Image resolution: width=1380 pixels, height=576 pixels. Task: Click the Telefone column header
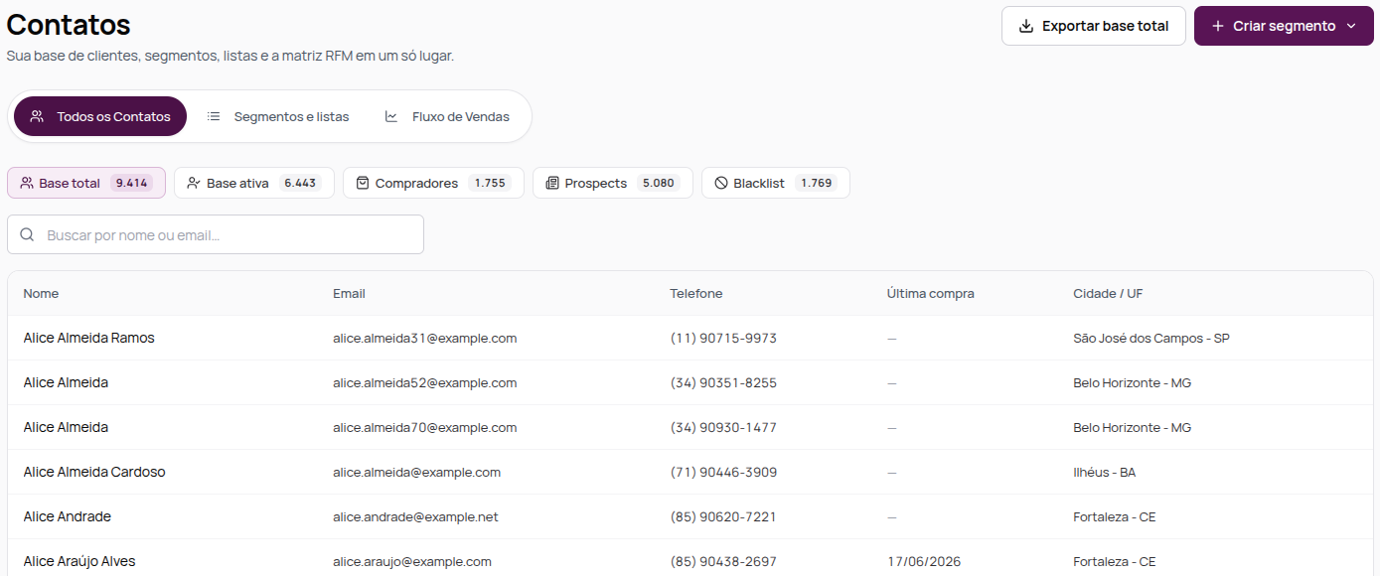696,293
